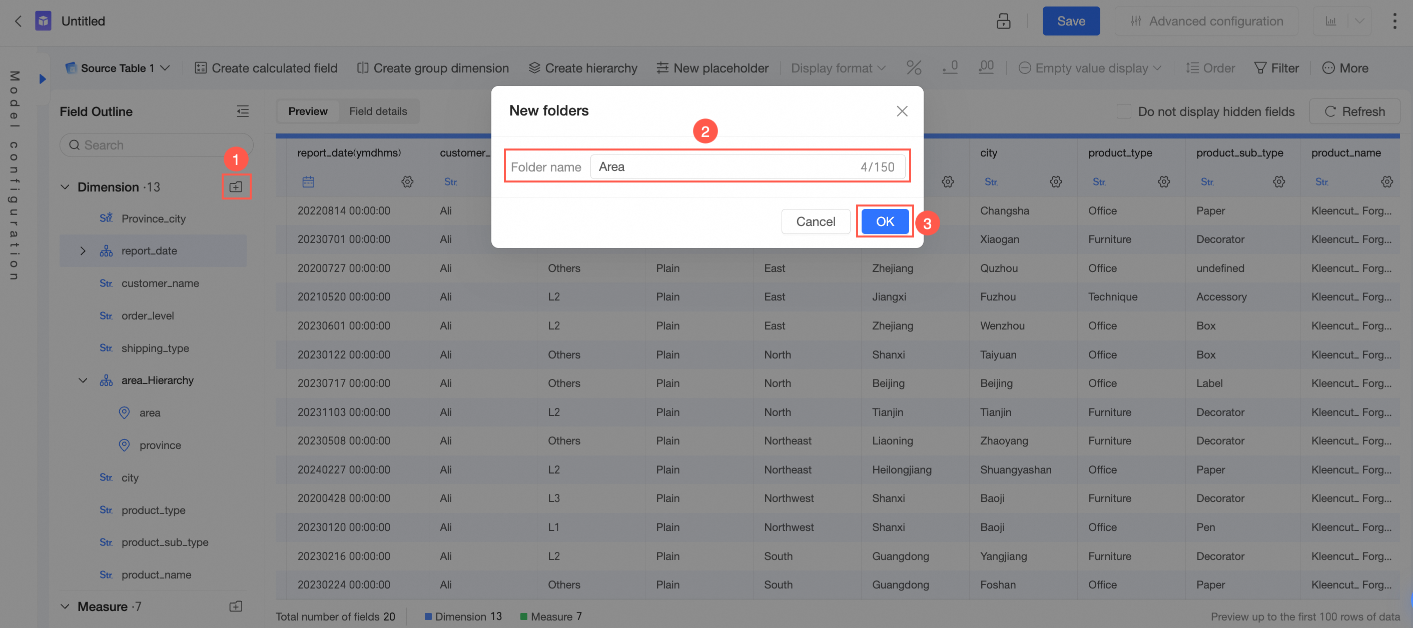Confirm the new folder with OK
Screen dimensions: 1413x628
click(884, 221)
